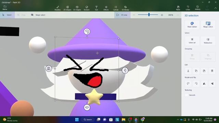Viewport: 219px width, 123px height.
Task: Flip the selection horizontally
Action: coord(204,83)
